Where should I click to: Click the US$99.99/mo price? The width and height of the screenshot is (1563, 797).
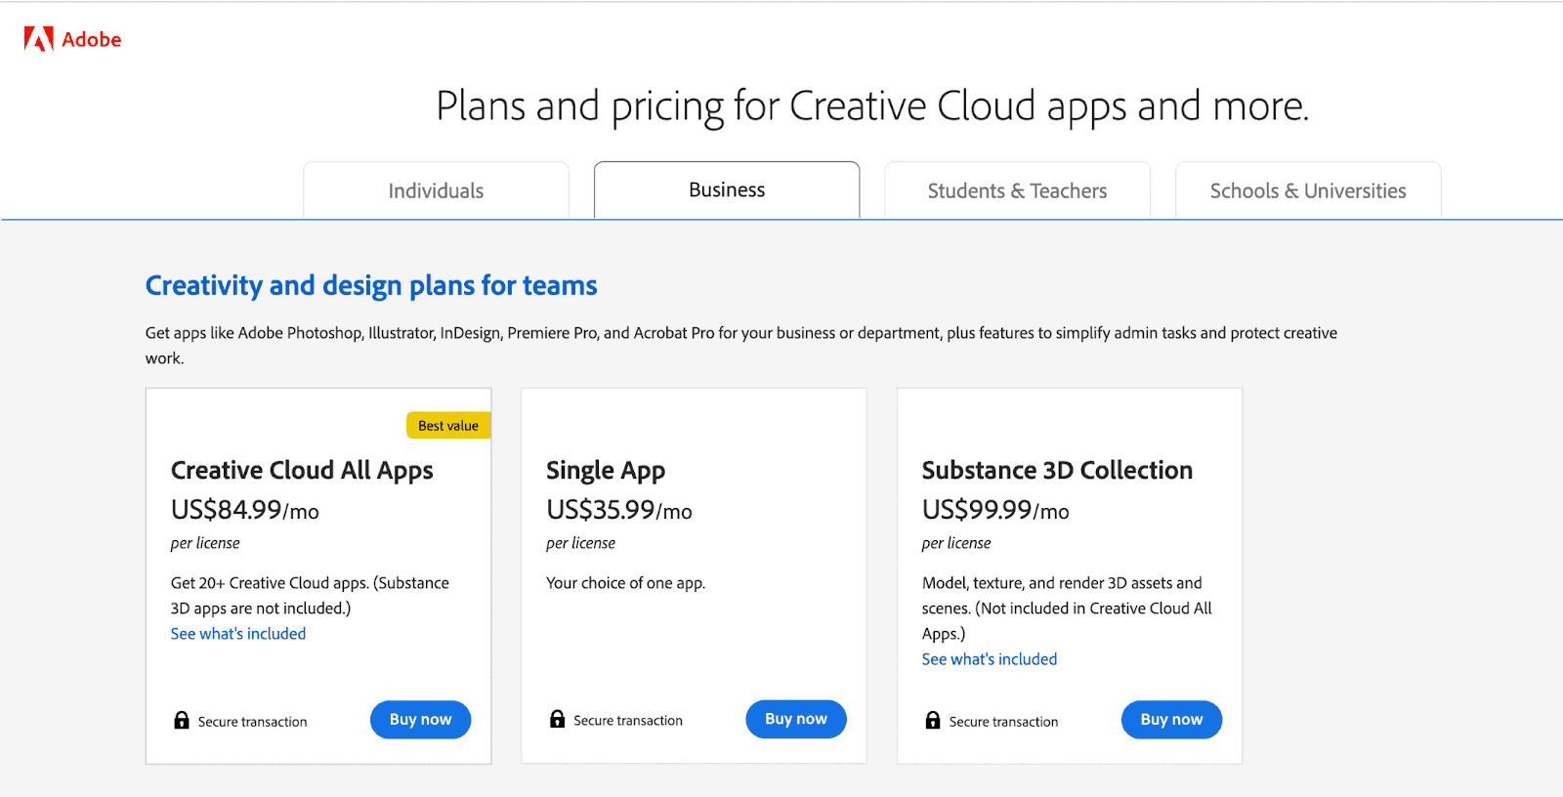tap(995, 510)
